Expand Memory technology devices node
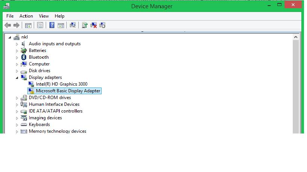The image size is (307, 172). 17,132
